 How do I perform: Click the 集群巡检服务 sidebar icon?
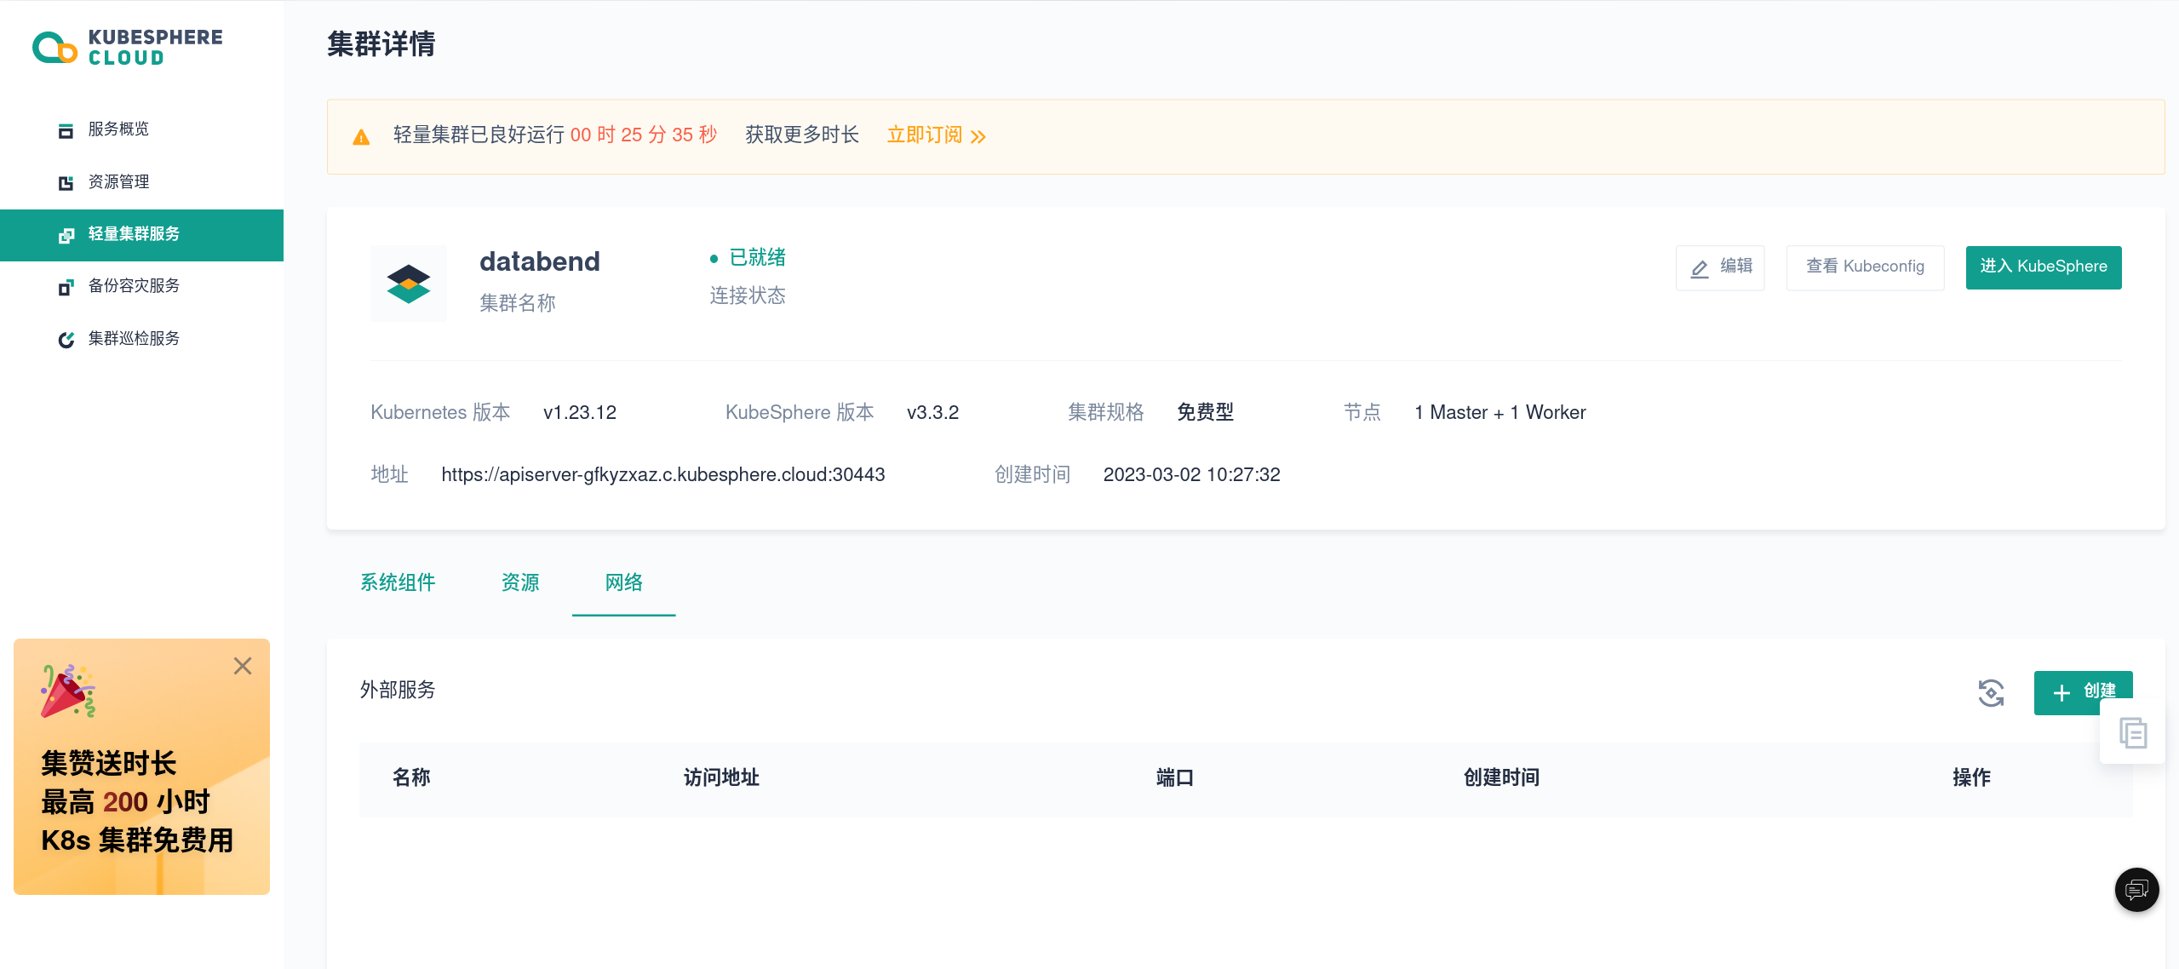(66, 340)
